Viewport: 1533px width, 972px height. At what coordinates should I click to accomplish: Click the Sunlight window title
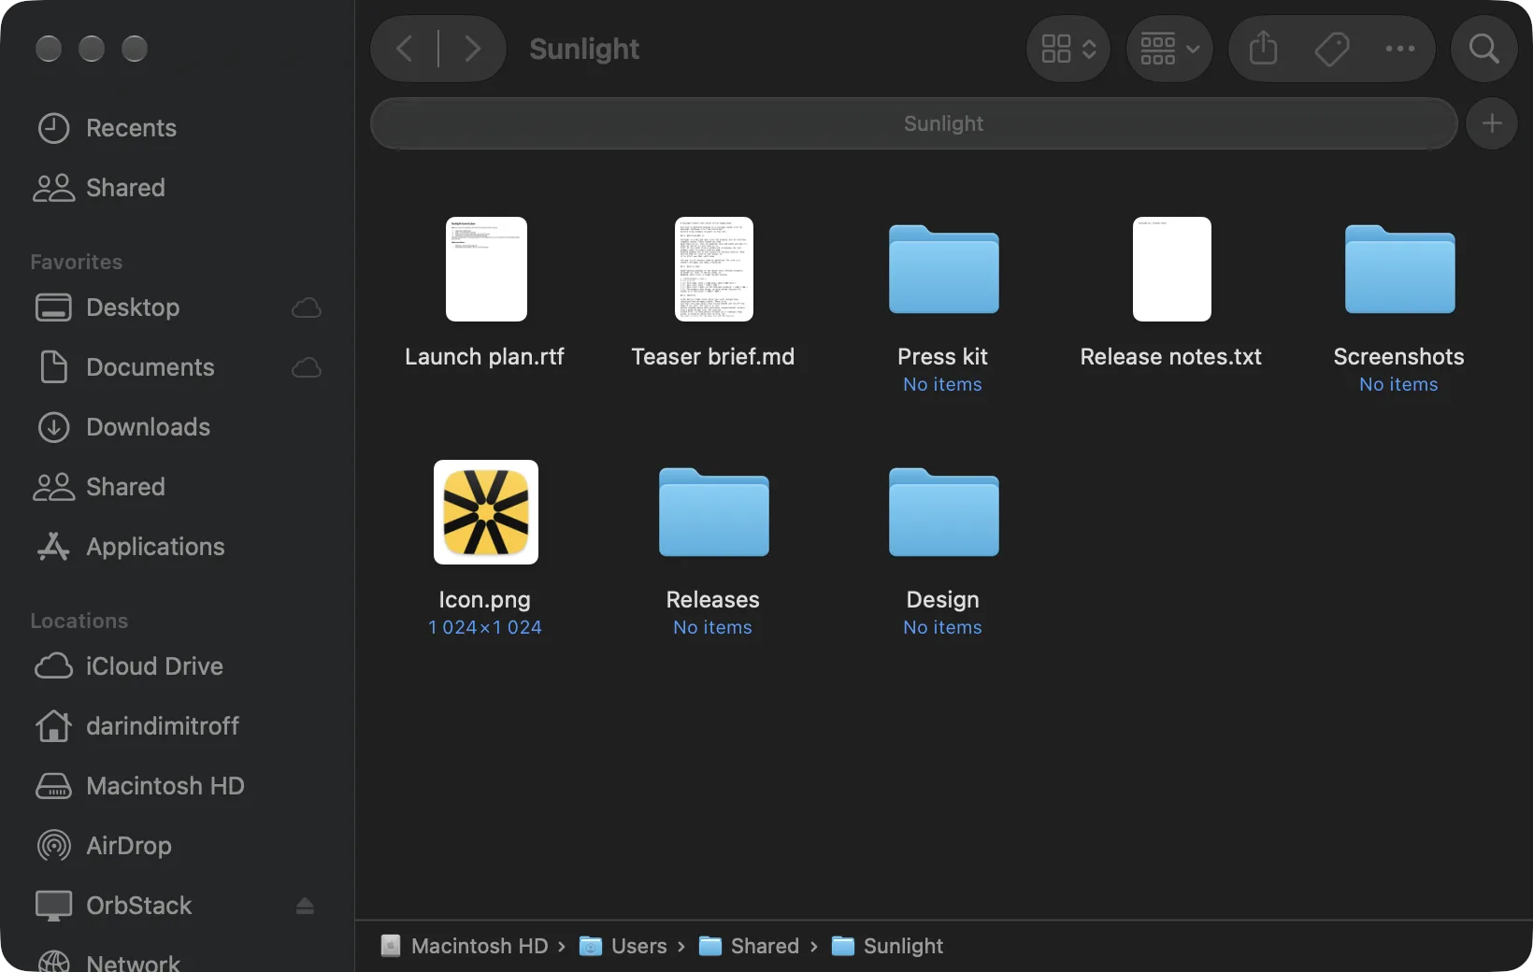pos(584,49)
